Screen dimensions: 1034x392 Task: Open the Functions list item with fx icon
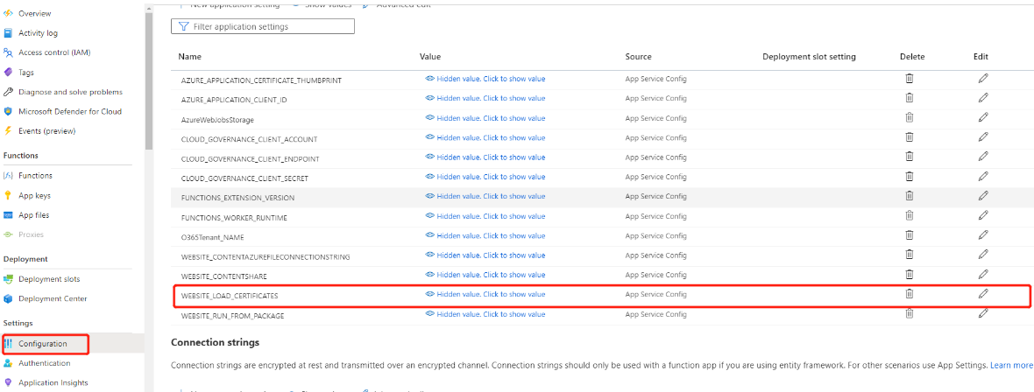[36, 176]
